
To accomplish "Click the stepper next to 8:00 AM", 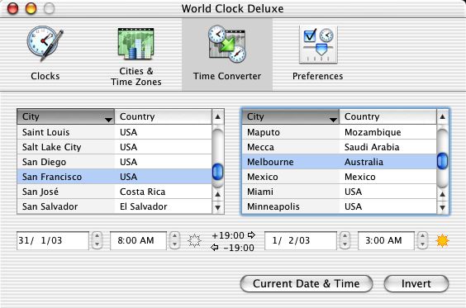I will tap(174, 240).
